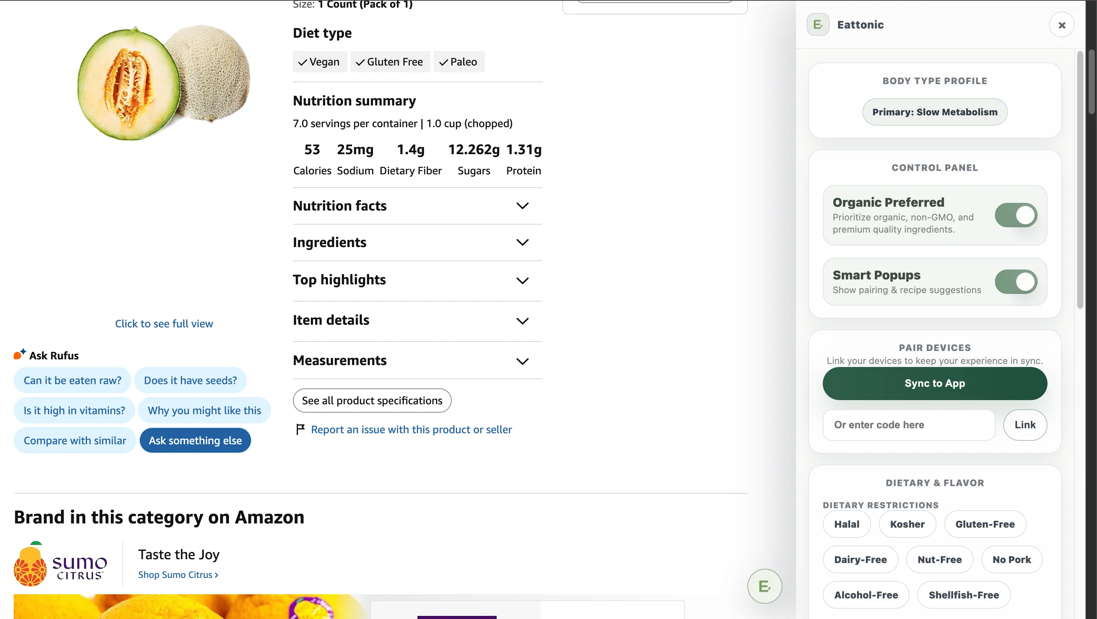Expand the Measurements section

(523, 361)
